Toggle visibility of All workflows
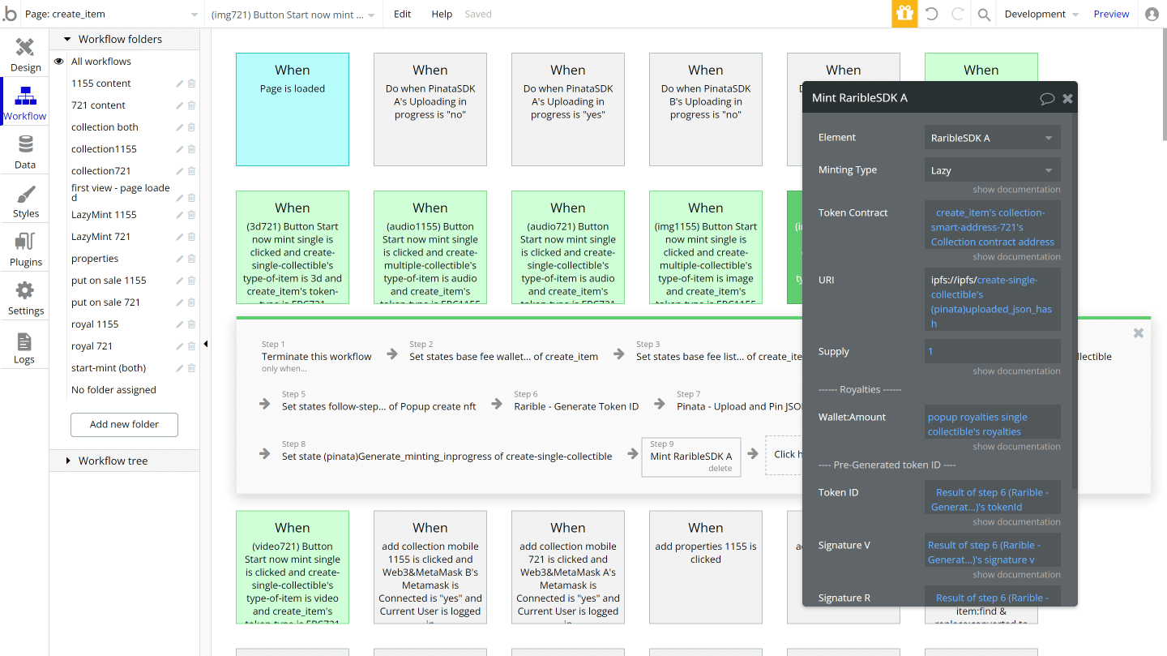The height and width of the screenshot is (656, 1167). 58,61
